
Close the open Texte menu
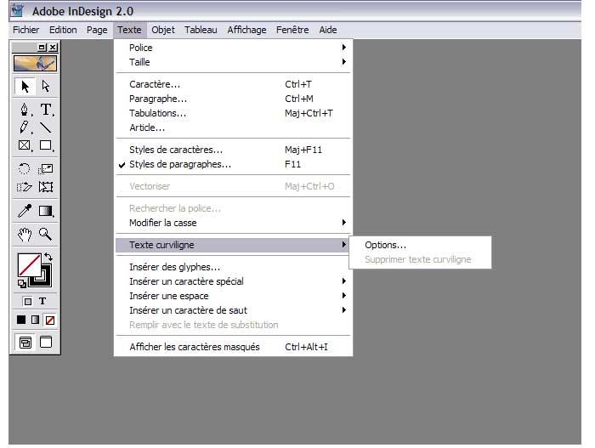(x=129, y=30)
